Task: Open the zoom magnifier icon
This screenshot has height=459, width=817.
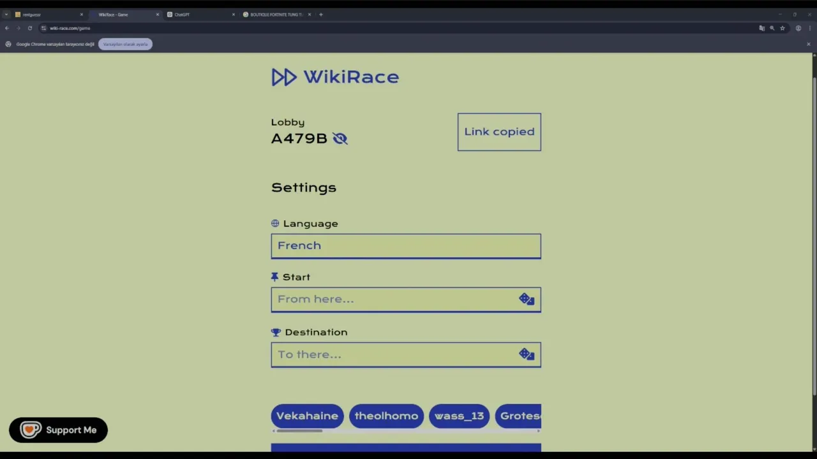Action: (772, 28)
